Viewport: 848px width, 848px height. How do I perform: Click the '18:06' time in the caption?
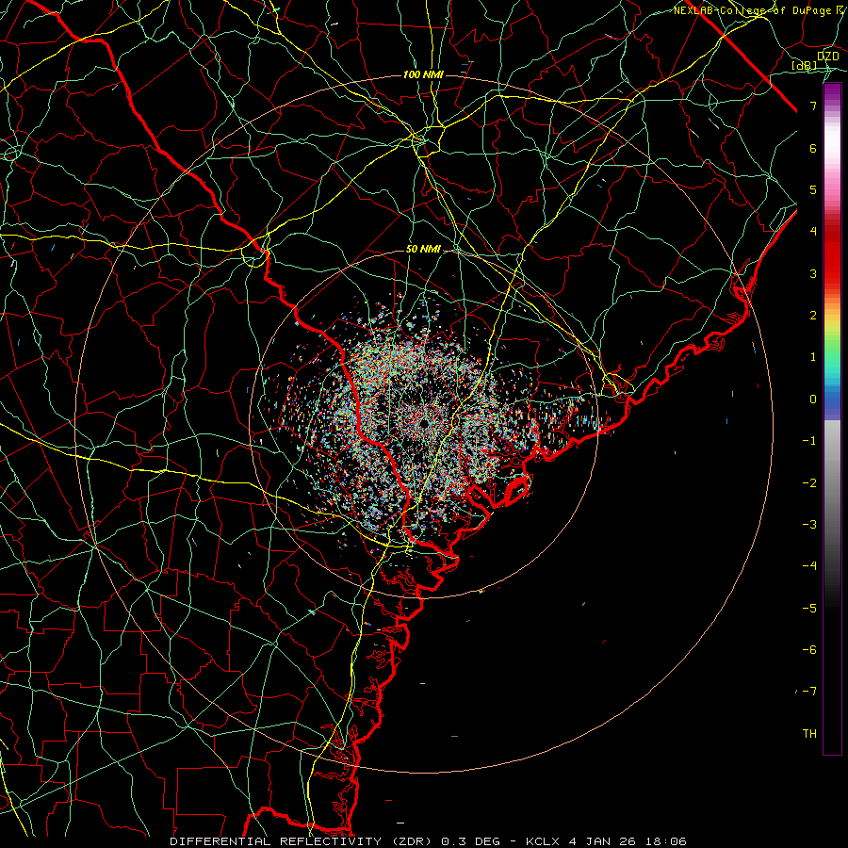[665, 841]
